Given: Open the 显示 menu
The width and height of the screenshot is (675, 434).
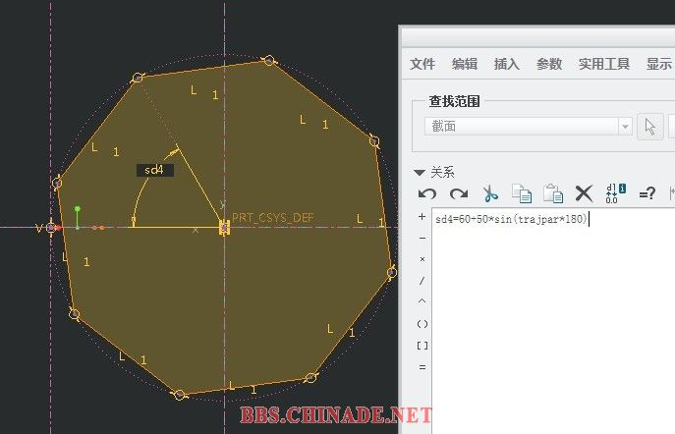Looking at the screenshot, I should [x=659, y=64].
